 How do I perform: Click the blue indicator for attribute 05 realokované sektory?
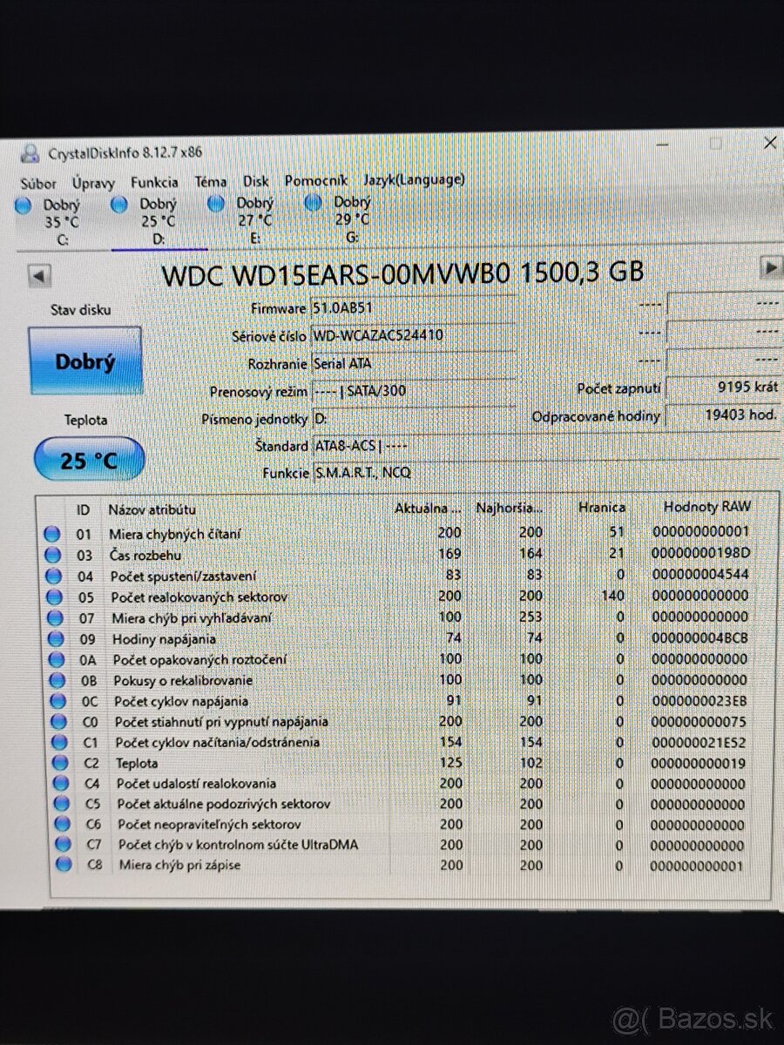(52, 597)
